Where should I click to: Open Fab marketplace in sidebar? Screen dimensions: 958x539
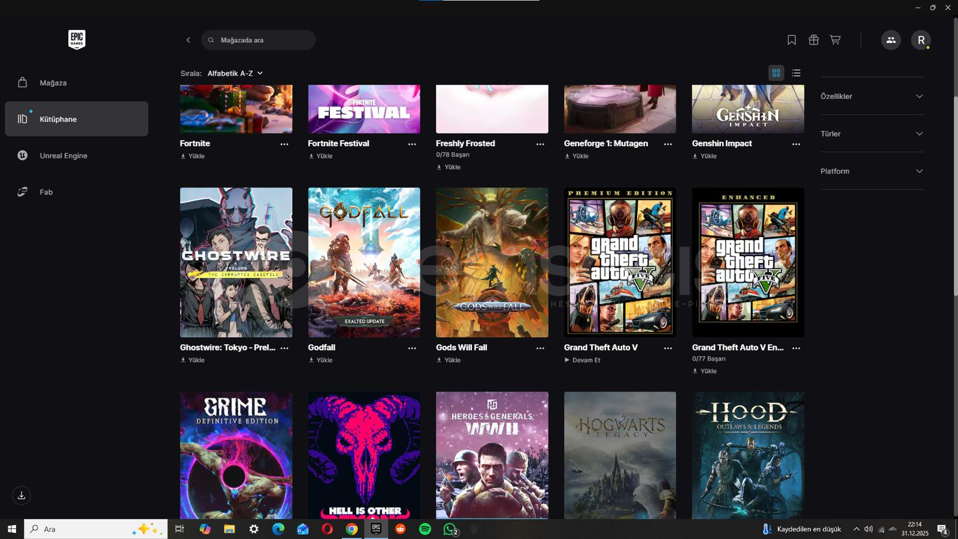coord(77,192)
